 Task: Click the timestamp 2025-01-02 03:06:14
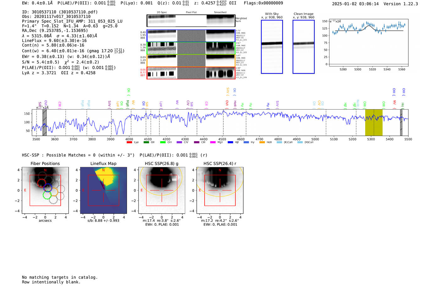pyautogui.click(x=355, y=4)
